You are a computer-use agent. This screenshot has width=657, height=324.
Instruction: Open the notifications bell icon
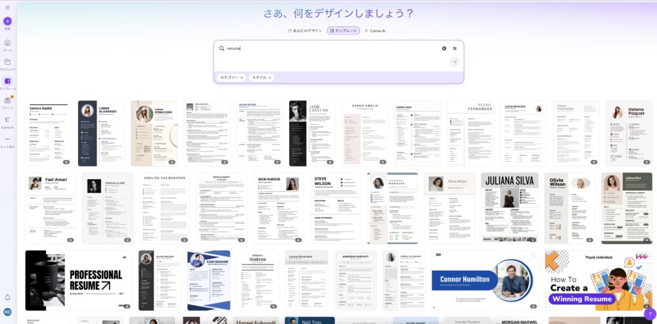coord(7,298)
